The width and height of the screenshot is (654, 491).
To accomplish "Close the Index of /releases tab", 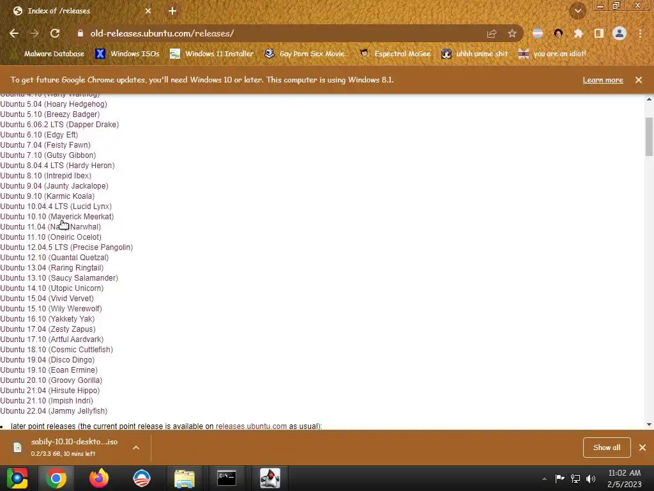I will (148, 11).
